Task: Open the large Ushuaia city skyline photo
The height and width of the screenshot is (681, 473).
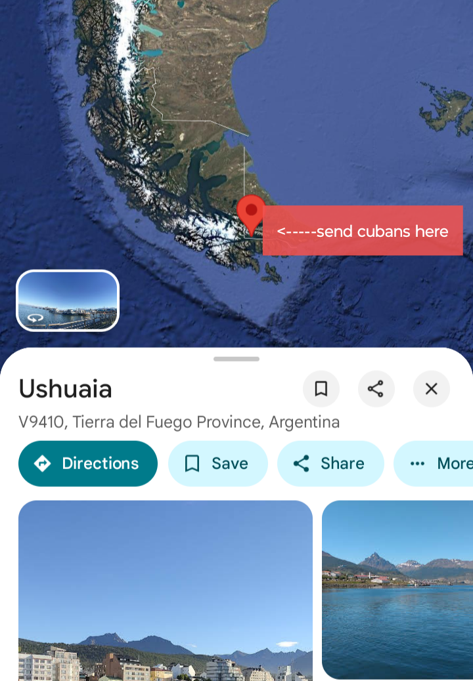Action: pos(165,590)
